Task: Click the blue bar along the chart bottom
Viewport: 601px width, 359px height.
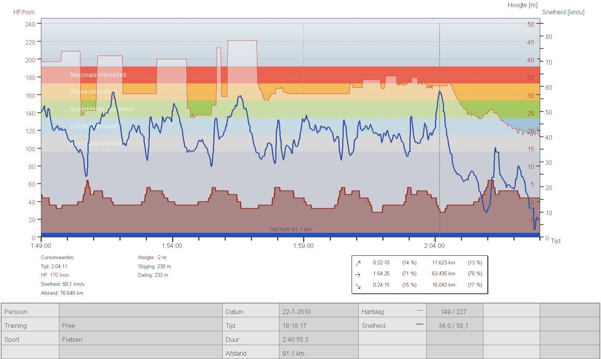Action: coord(290,235)
